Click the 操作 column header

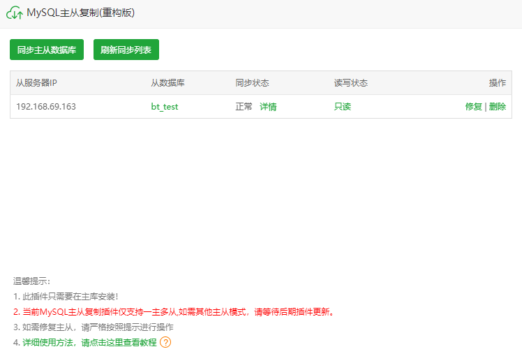pos(497,83)
